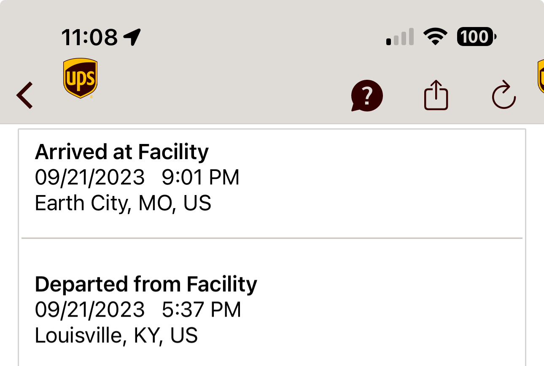Tap the location services arrow in status bar
This screenshot has height=366, width=544.
point(132,37)
